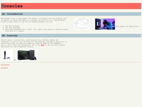
Task: Click the "(A) Introduction" section heading
Action: [x=71, y=14]
